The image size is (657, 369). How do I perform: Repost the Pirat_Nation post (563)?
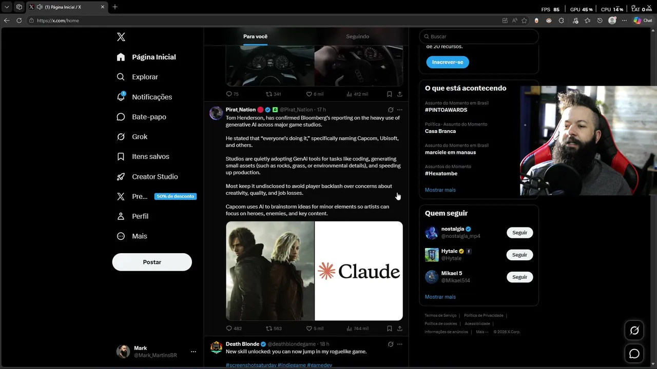point(274,329)
